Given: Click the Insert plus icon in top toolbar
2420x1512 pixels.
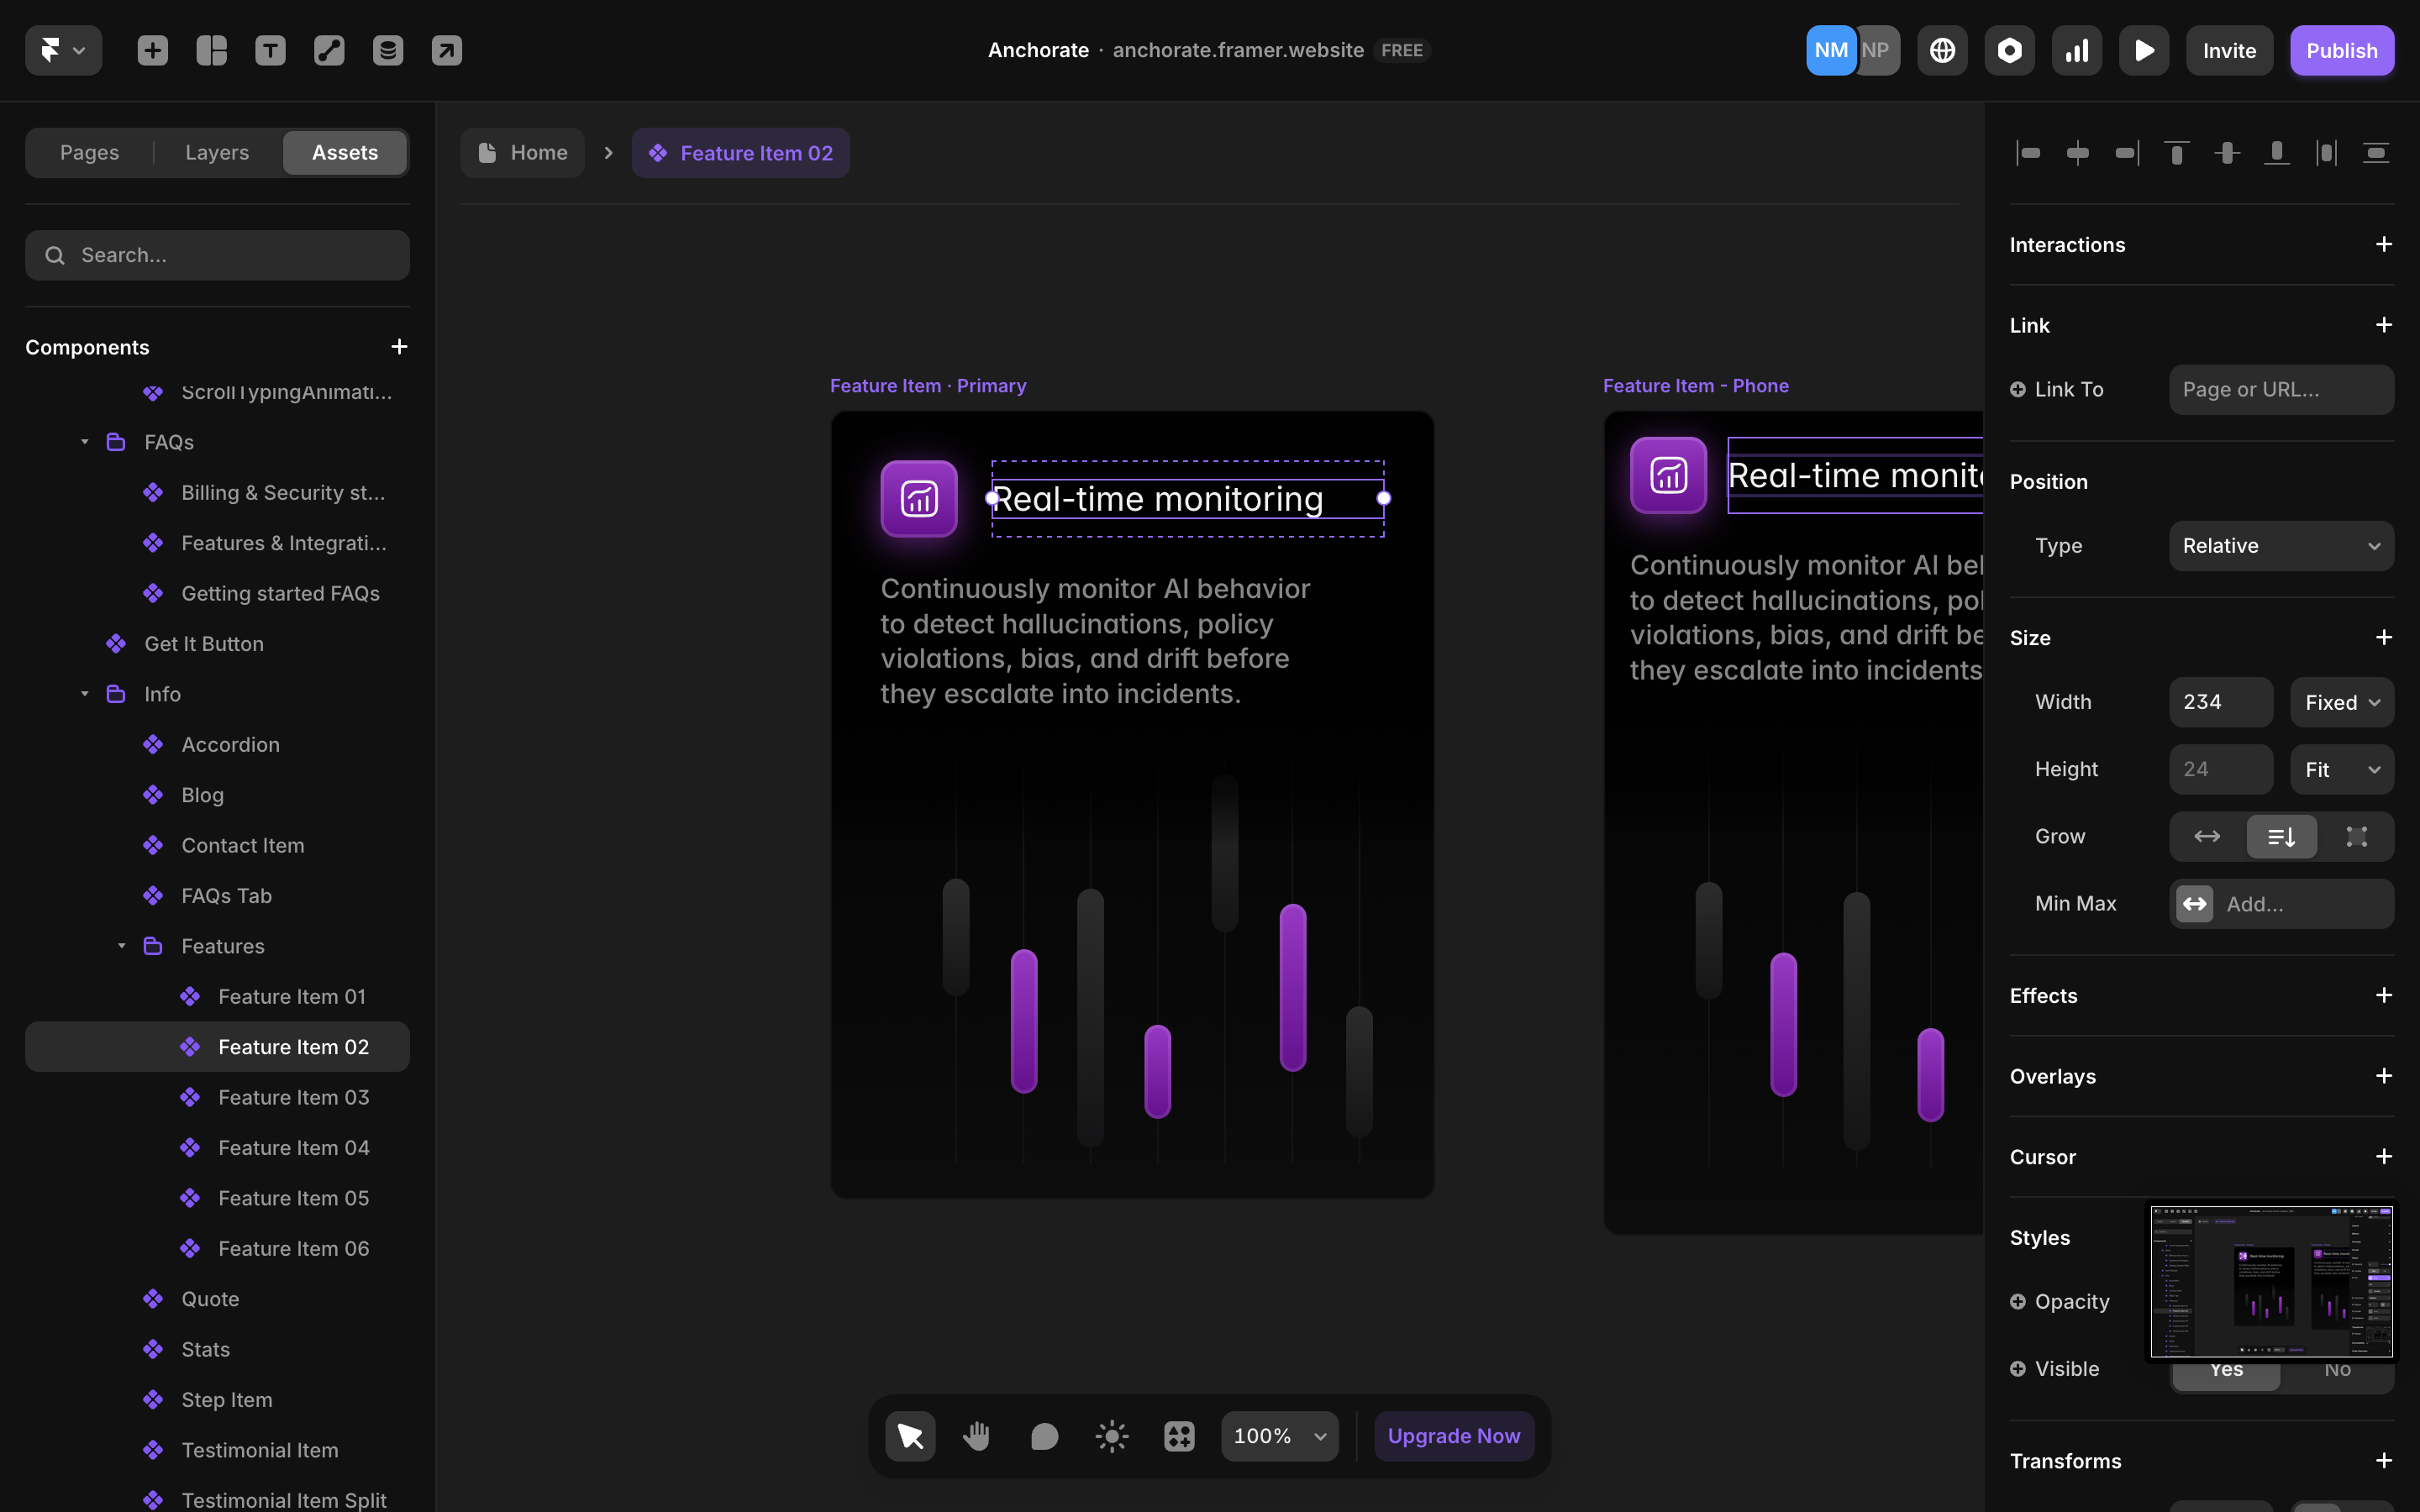Looking at the screenshot, I should pyautogui.click(x=152, y=50).
